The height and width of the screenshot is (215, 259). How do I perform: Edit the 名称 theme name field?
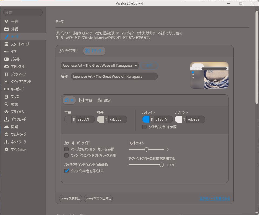click(114, 77)
